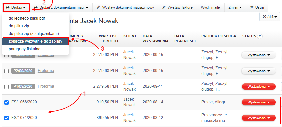This screenshot has width=282, height=127.
Task: Click Jacek Nowak client in FS/1066/2020 row
Action: click(130, 102)
